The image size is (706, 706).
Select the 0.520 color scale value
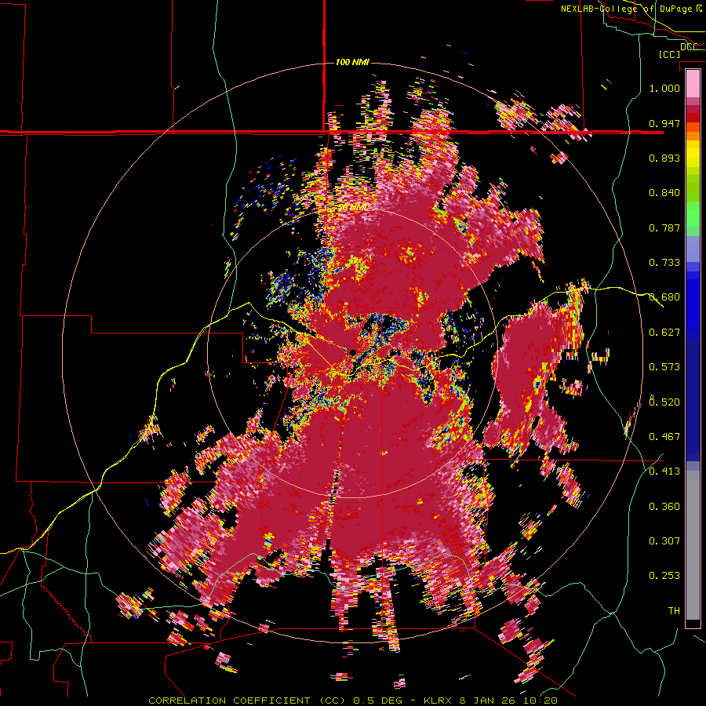click(x=664, y=402)
